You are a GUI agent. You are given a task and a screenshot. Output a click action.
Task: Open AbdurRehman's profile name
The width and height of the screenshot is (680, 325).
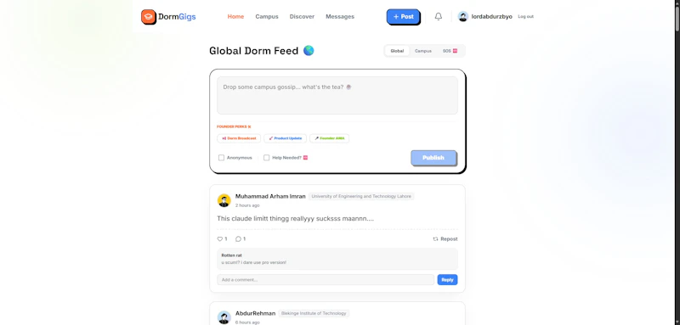pyautogui.click(x=255, y=313)
